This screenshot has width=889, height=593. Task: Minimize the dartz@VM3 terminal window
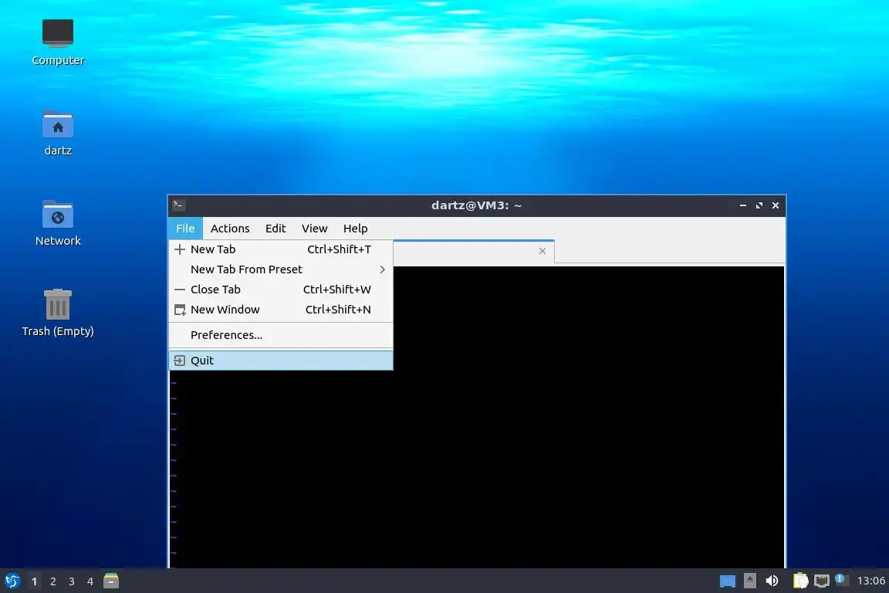click(742, 205)
